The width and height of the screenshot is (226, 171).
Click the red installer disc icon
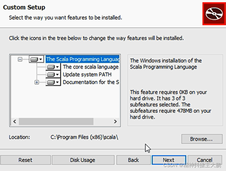pos(214,14)
